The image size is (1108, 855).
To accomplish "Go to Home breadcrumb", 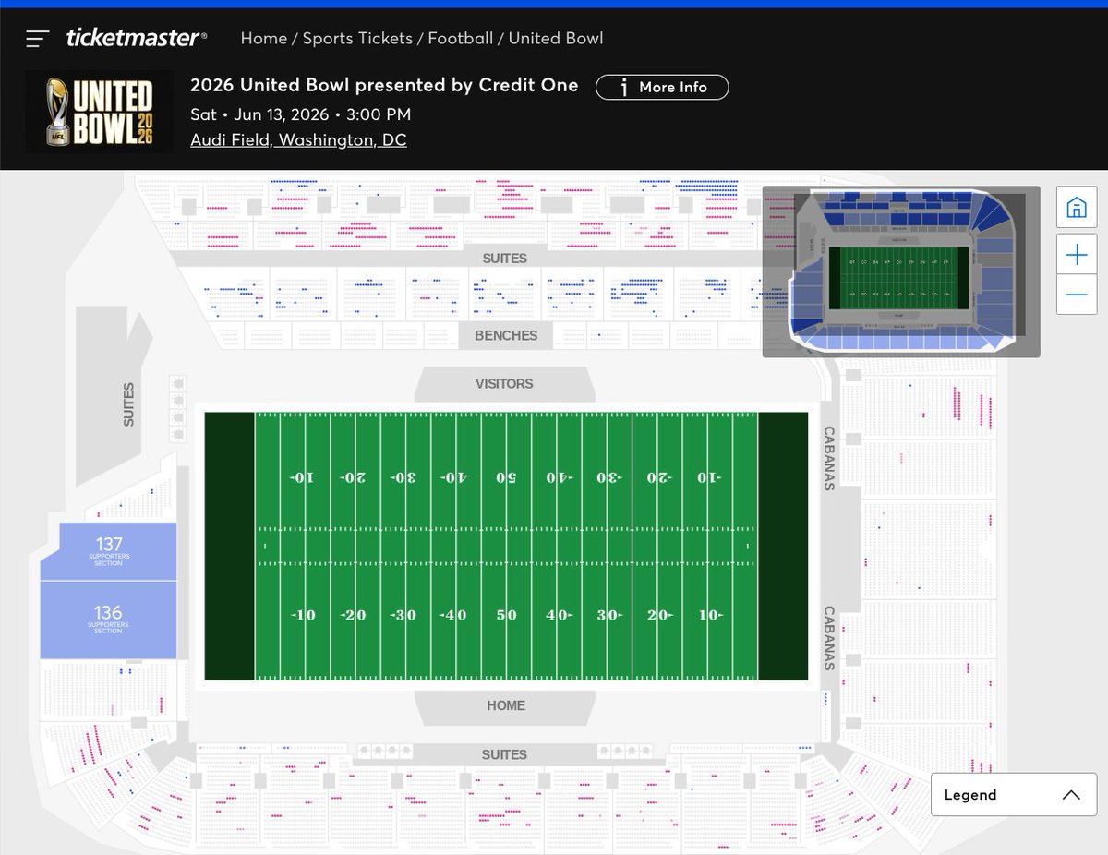I will point(263,39).
